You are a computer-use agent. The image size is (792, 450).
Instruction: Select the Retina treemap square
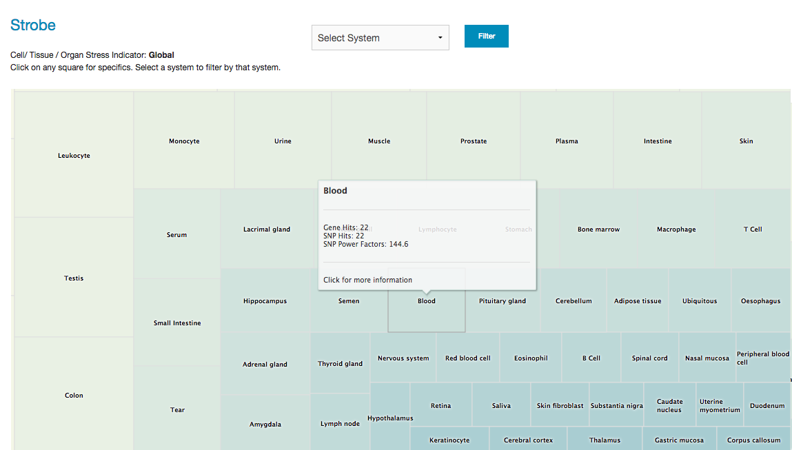[x=440, y=406]
